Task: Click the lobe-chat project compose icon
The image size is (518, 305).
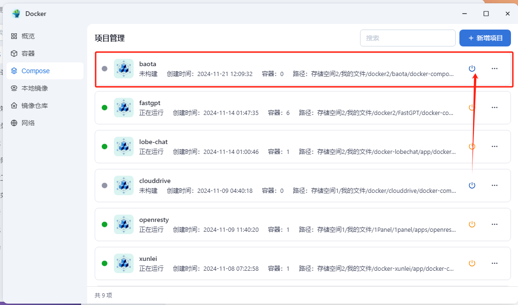Action: pyautogui.click(x=124, y=146)
